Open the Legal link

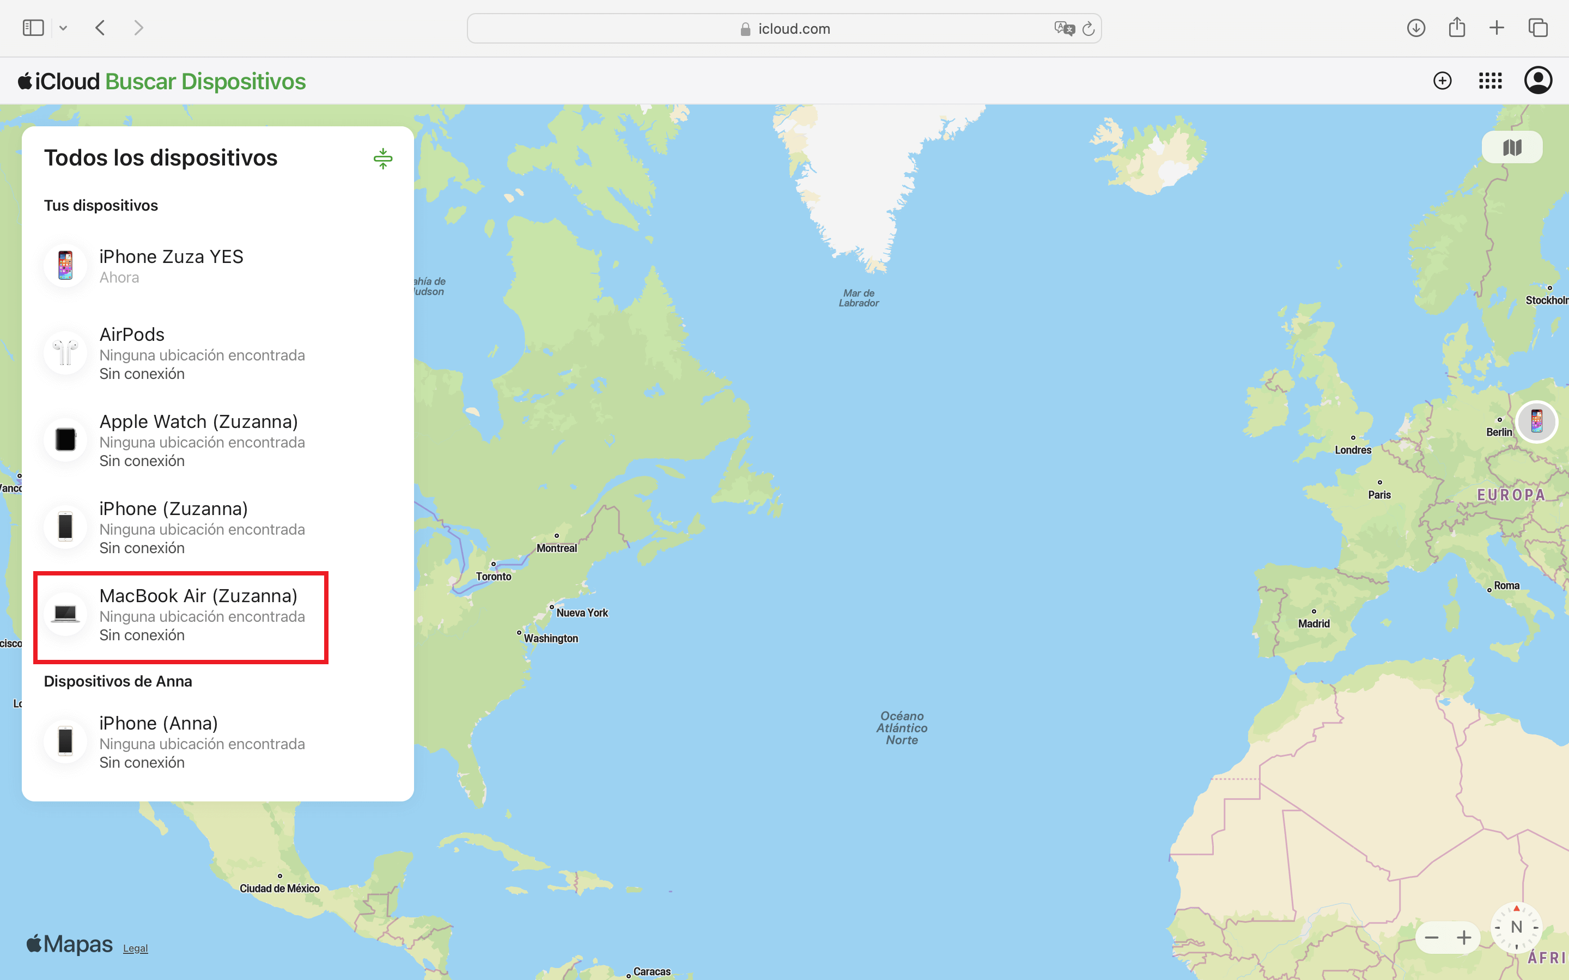coord(136,948)
